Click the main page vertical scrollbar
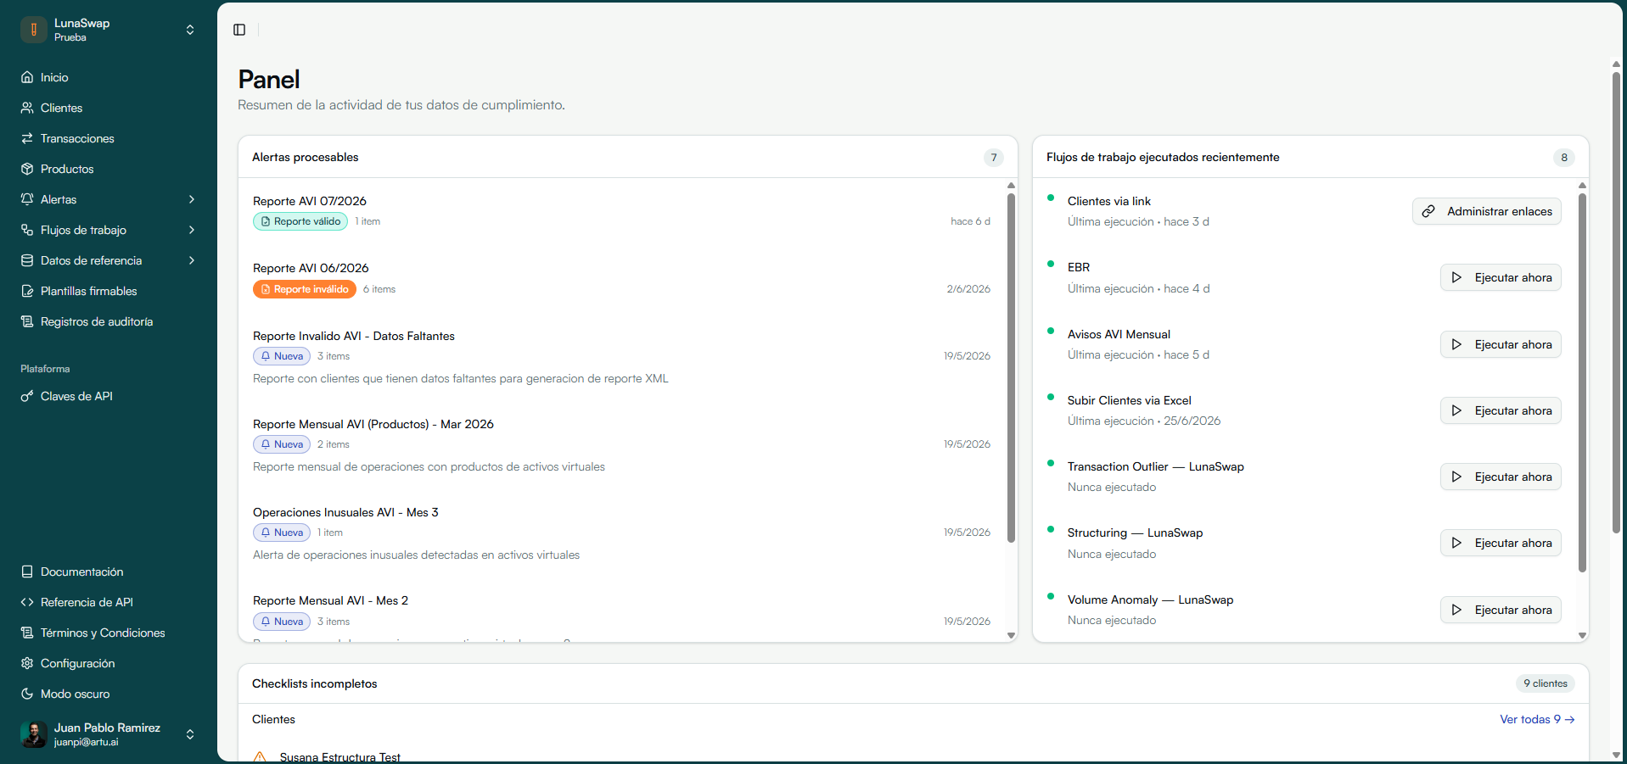Screen dimensions: 1627x764 coord(1616,303)
